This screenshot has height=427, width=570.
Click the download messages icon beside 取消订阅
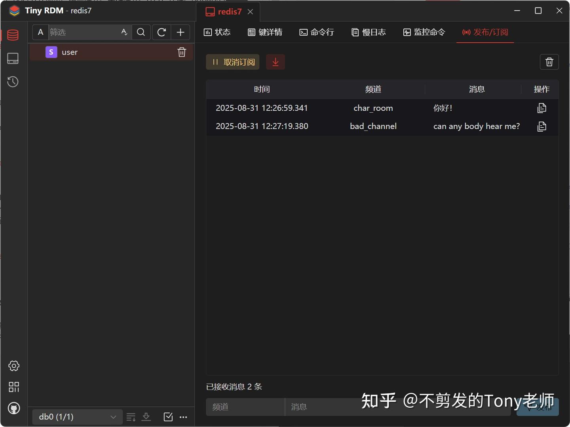click(x=275, y=62)
